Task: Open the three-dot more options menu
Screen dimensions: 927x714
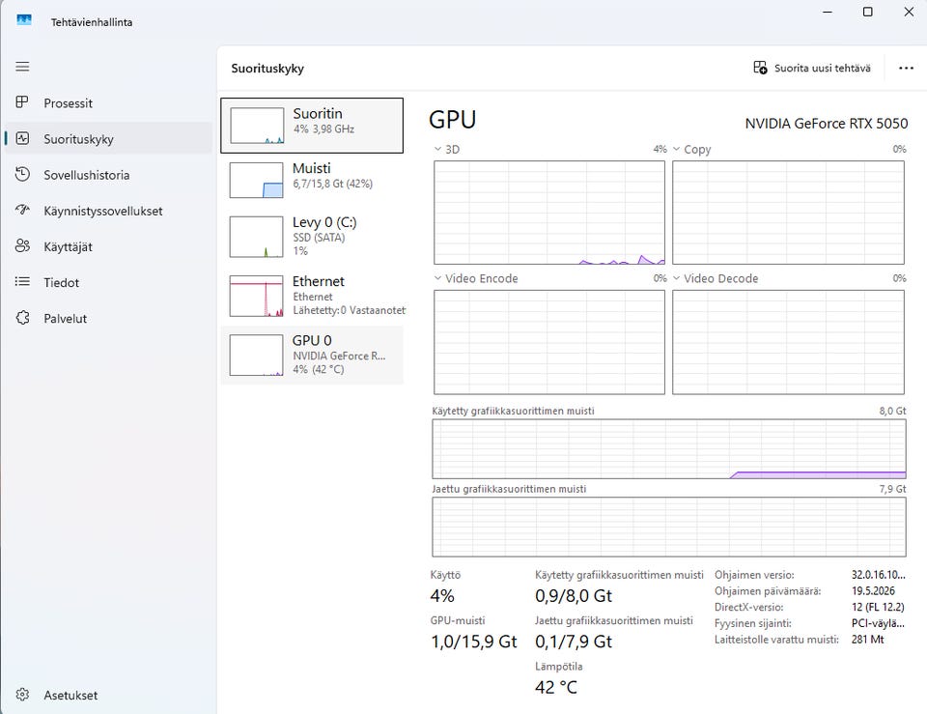Action: (906, 68)
